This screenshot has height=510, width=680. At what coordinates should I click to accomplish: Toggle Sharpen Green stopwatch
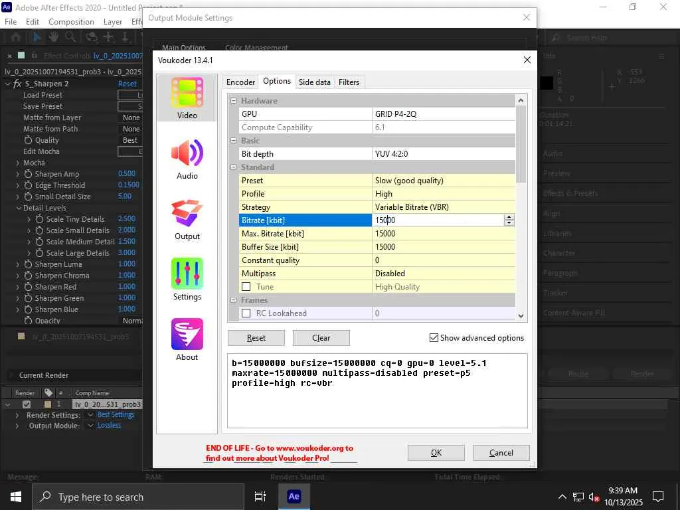pyautogui.click(x=28, y=298)
